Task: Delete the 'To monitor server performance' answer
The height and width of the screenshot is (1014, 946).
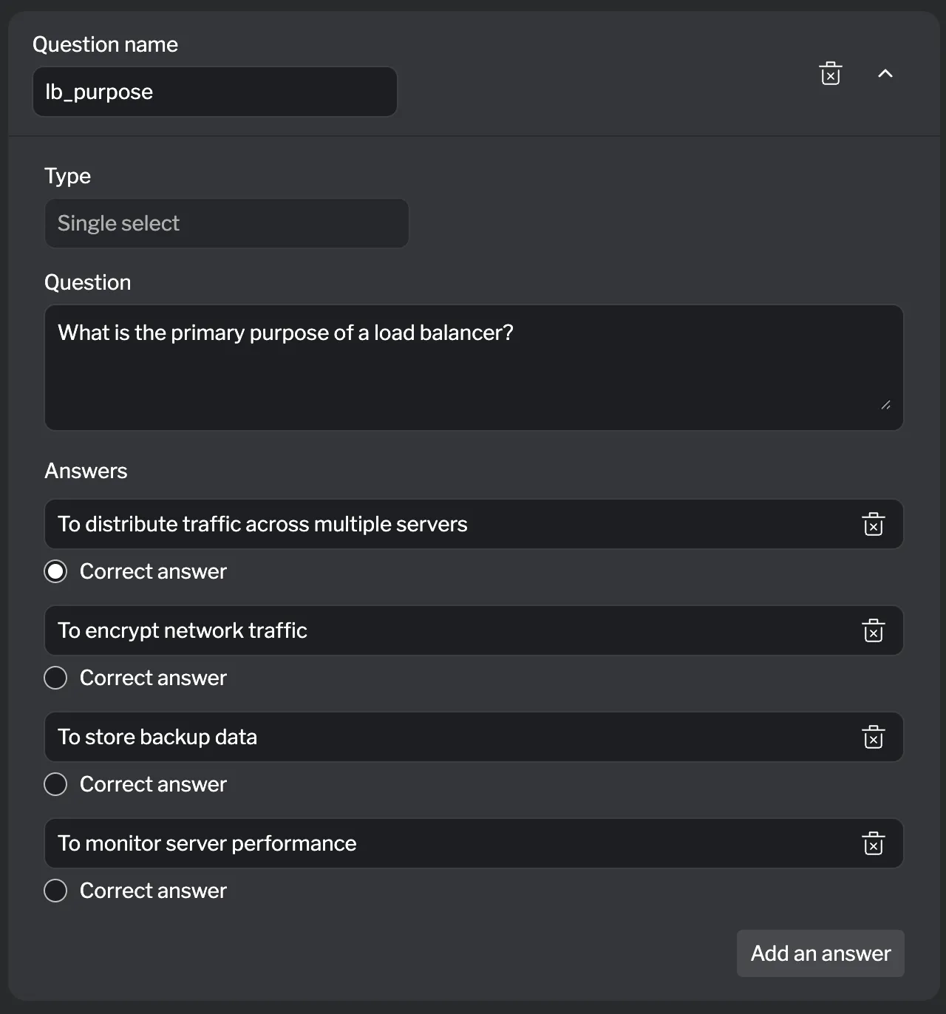Action: [x=873, y=843]
